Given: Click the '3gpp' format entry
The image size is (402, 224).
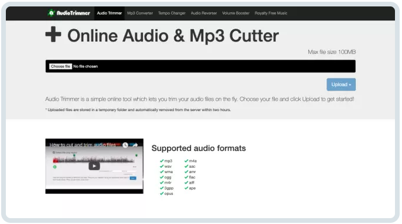Looking at the screenshot, I should click(166, 188).
